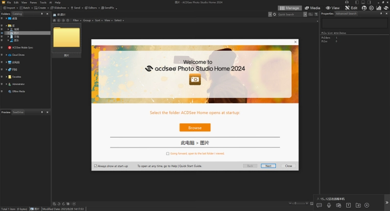Select Offline Media in the tree

(19, 92)
